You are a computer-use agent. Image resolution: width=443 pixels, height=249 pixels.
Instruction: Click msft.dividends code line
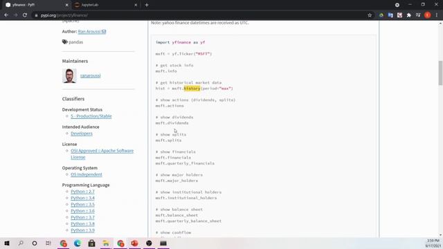click(x=172, y=123)
